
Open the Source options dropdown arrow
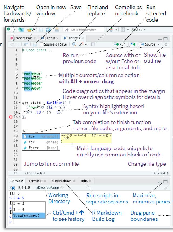click(x=159, y=45)
